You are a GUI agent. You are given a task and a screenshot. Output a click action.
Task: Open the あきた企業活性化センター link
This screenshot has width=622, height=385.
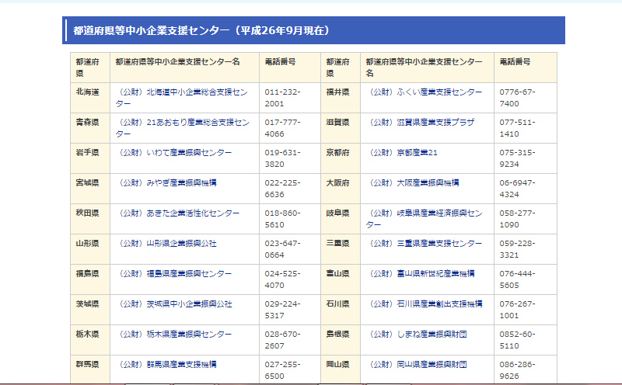tap(178, 213)
